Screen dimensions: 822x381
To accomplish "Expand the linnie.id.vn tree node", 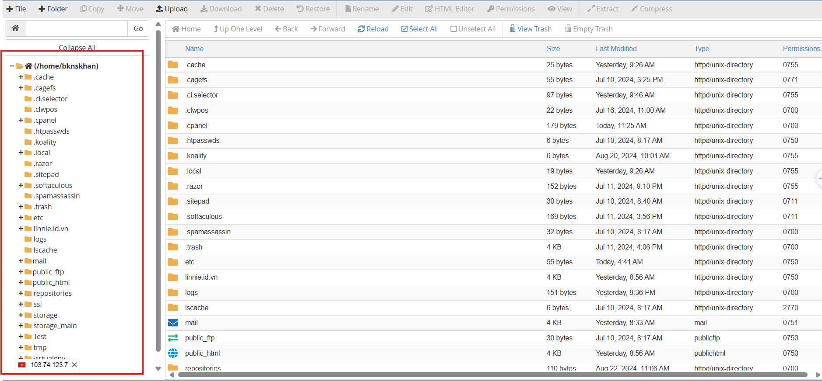I will 21,229.
